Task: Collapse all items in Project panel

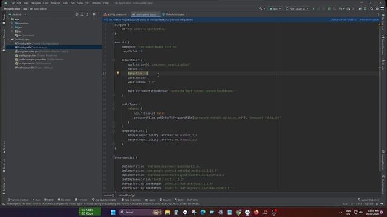Action: point(87,14)
